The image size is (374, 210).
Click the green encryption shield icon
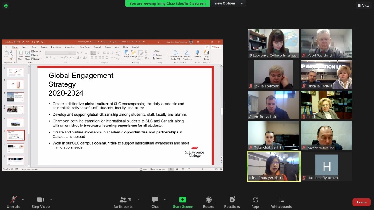(x=6, y=6)
